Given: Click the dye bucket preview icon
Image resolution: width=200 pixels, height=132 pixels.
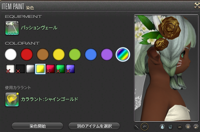Looking at the screenshot, I should [x=170, y=127].
